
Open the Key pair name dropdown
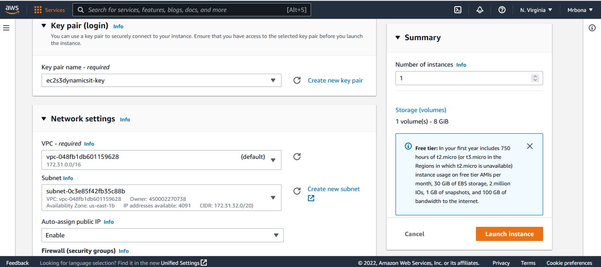click(273, 80)
